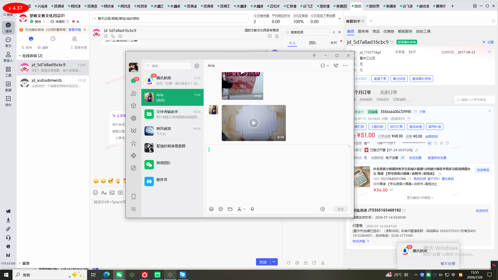This screenshot has height=280, width=498.
Task: Open Microsoft Edge from the taskbar
Action: 106,275
